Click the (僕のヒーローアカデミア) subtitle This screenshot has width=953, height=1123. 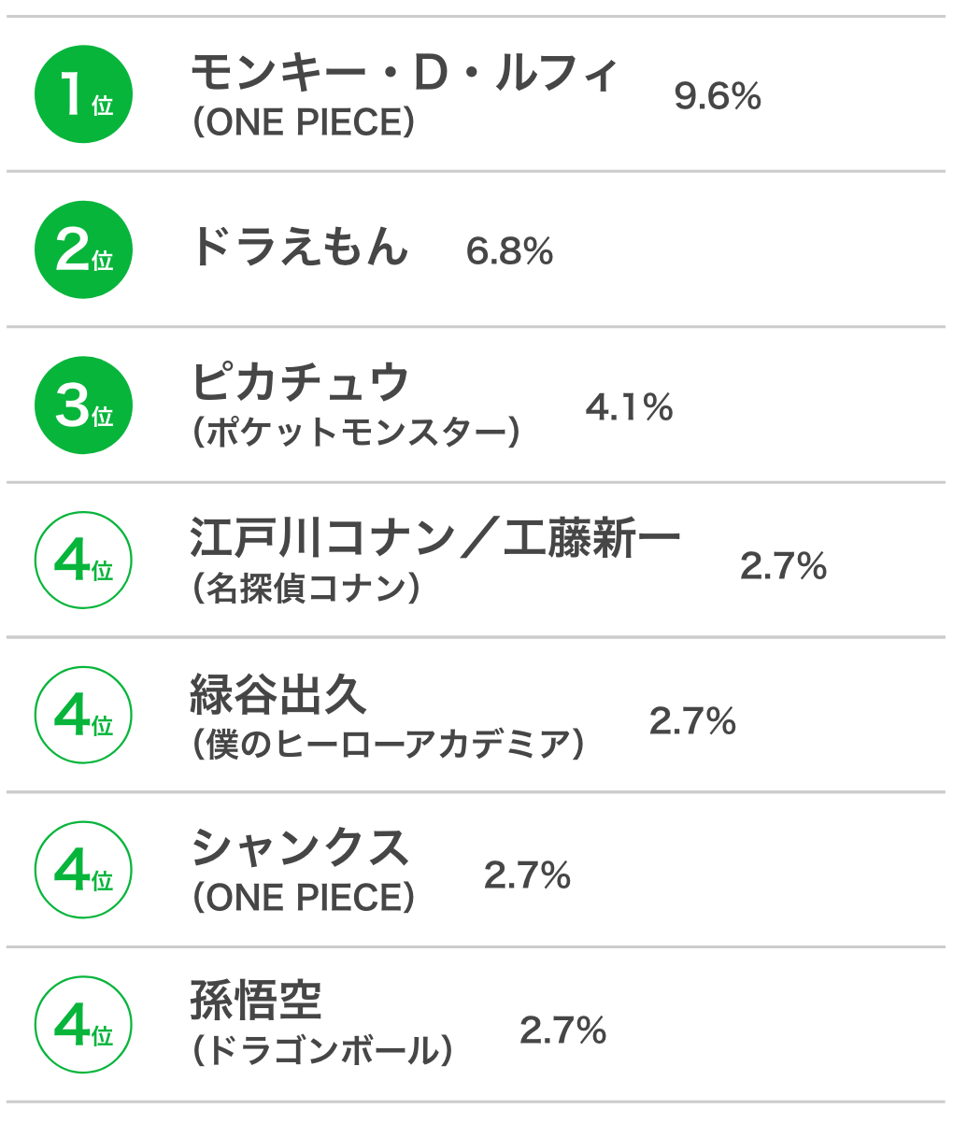pyautogui.click(x=388, y=745)
